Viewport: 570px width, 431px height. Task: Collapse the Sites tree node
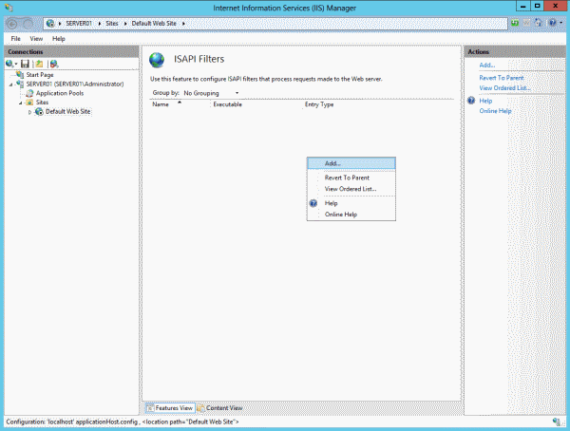coord(21,103)
